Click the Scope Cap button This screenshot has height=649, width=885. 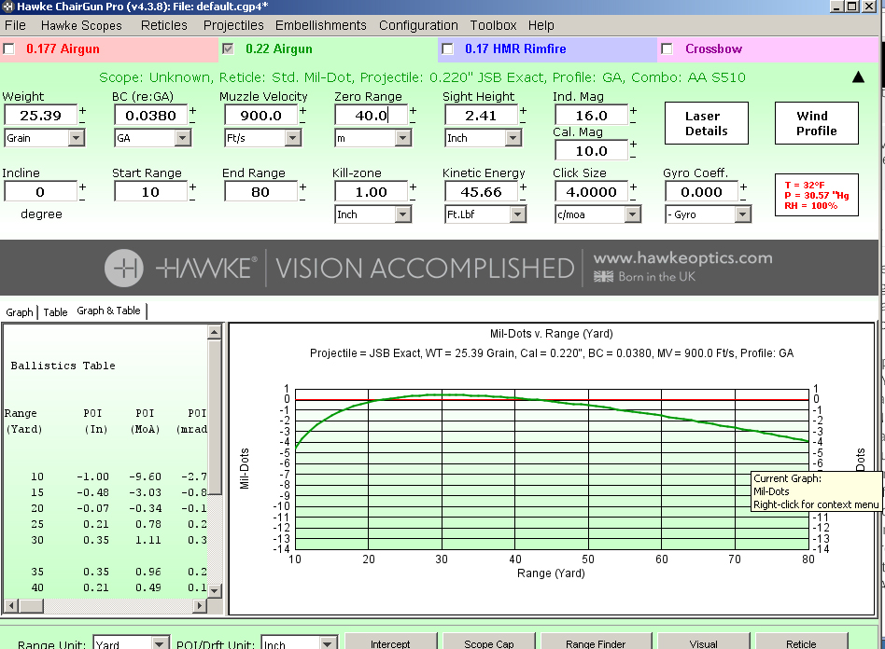tap(489, 642)
